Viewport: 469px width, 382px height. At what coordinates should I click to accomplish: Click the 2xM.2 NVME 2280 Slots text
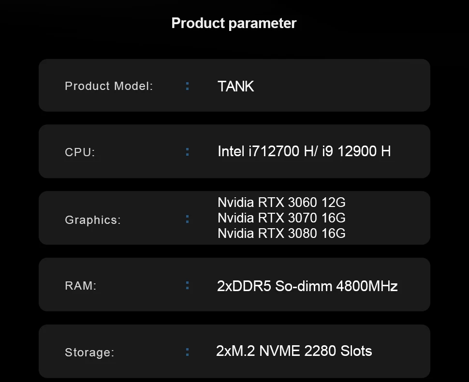click(294, 351)
